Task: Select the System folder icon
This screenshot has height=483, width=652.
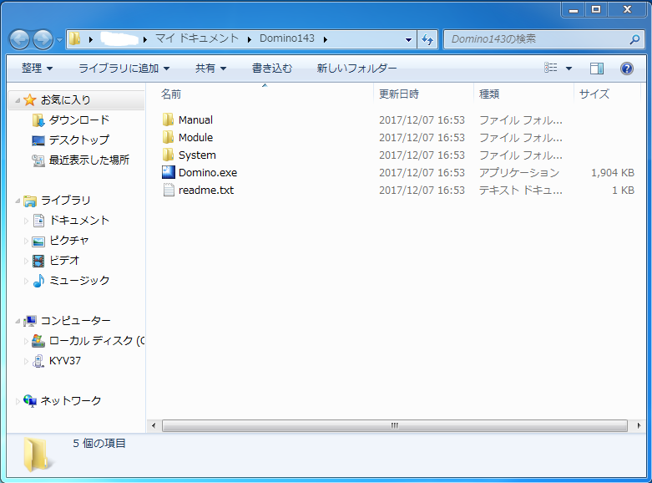Action: tap(169, 155)
